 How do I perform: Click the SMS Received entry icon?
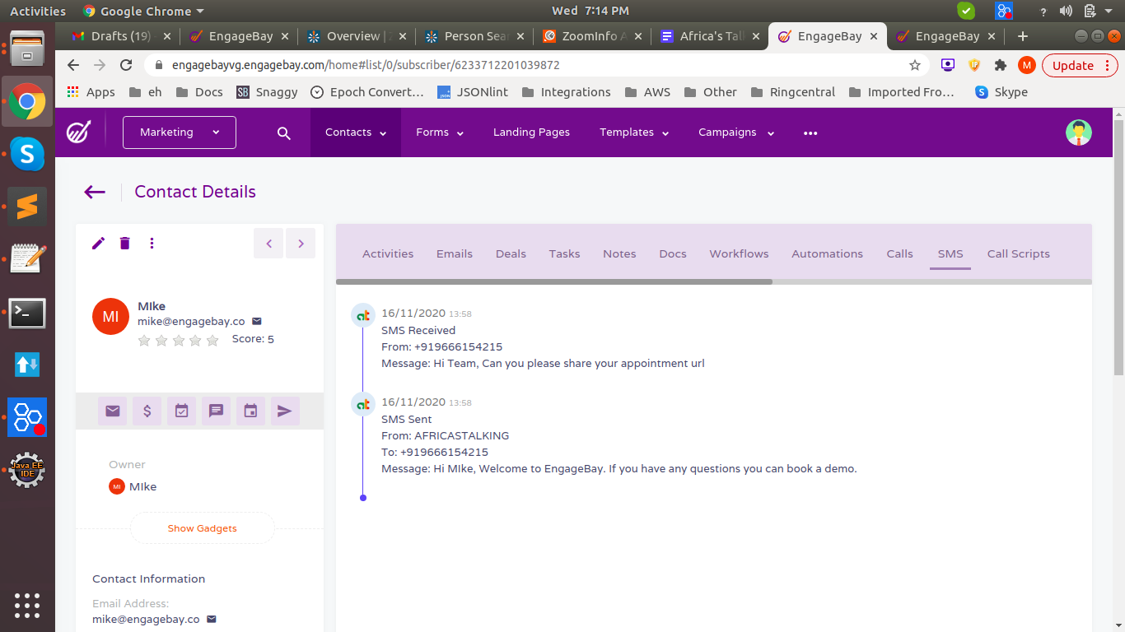click(363, 315)
